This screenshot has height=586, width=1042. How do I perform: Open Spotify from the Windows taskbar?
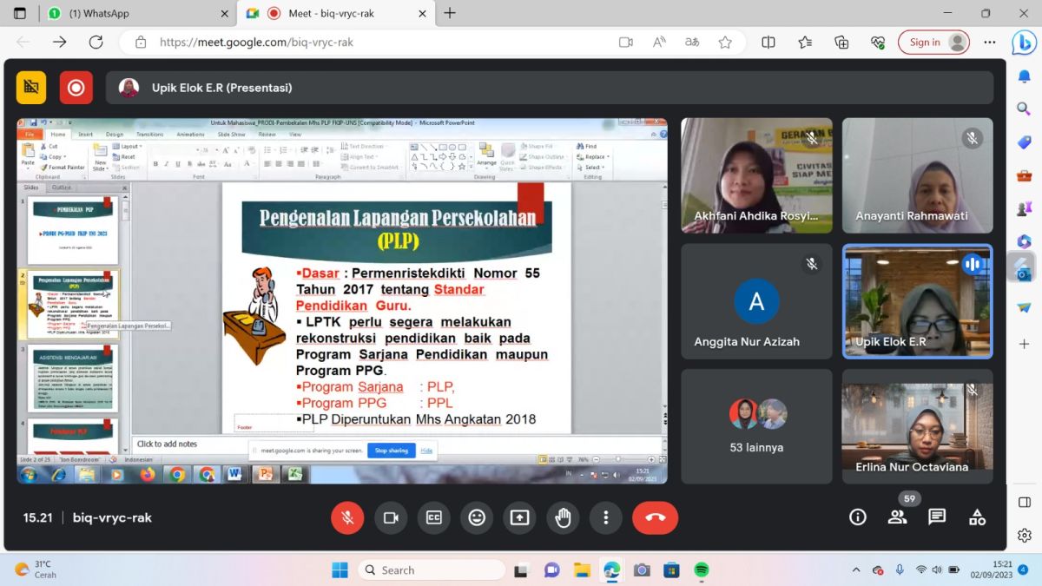[x=702, y=570]
